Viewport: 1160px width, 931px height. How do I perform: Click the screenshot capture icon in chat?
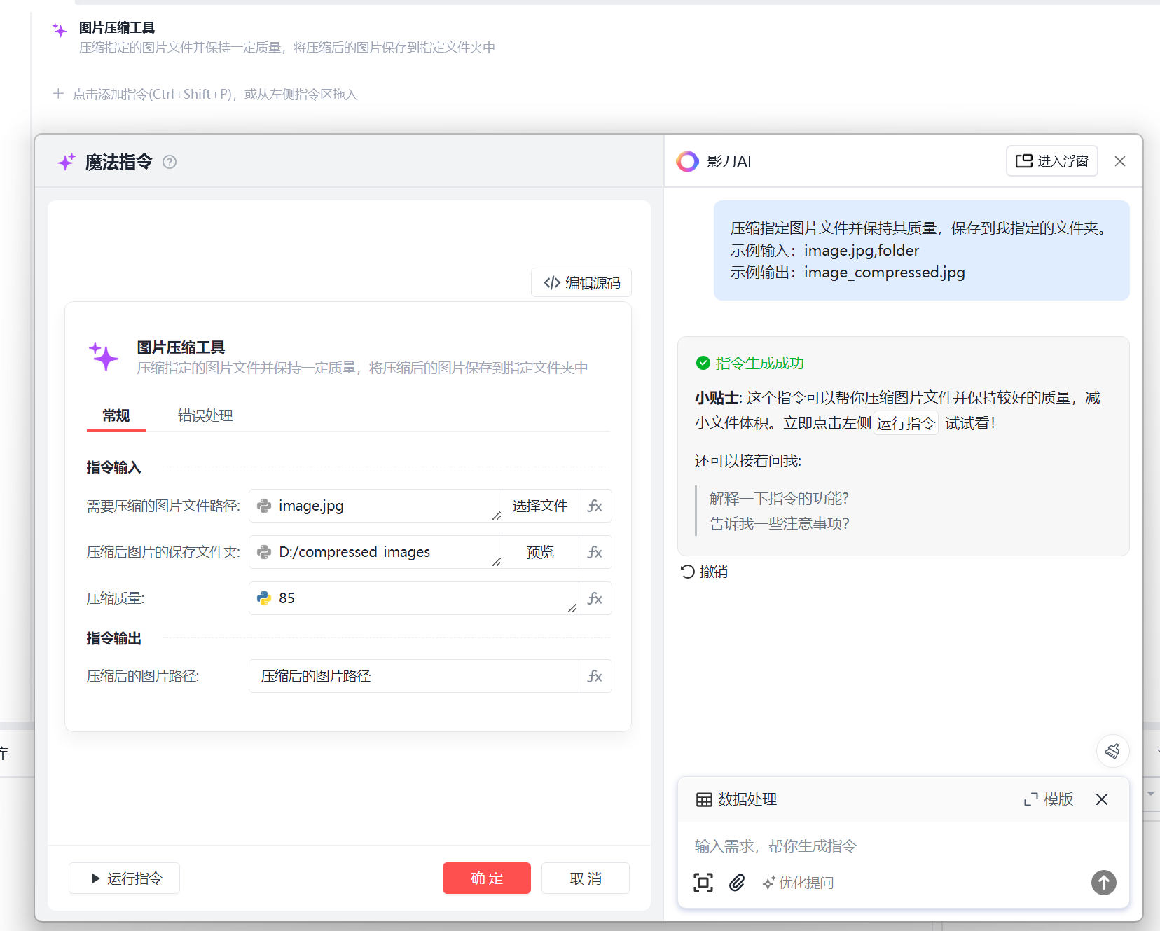[703, 883]
